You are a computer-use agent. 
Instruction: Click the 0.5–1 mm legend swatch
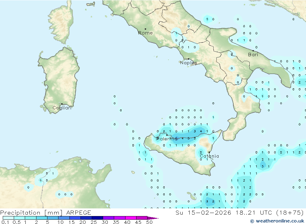[x=20, y=218]
